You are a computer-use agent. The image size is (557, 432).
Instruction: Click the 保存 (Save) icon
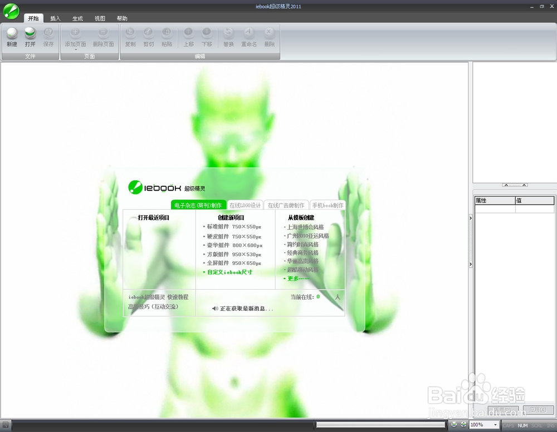pyautogui.click(x=48, y=33)
